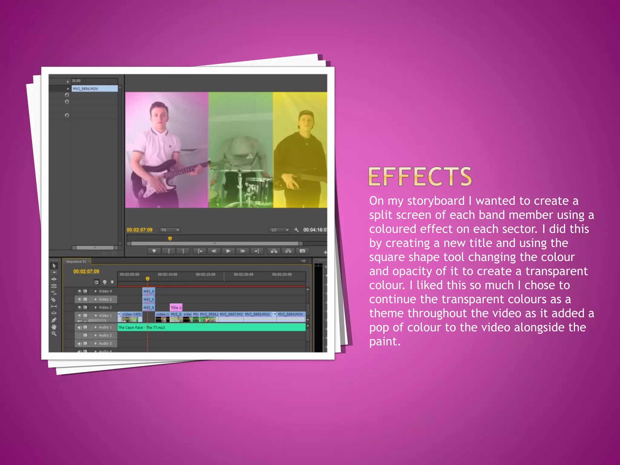Select the Track Select tool

pos(54,272)
